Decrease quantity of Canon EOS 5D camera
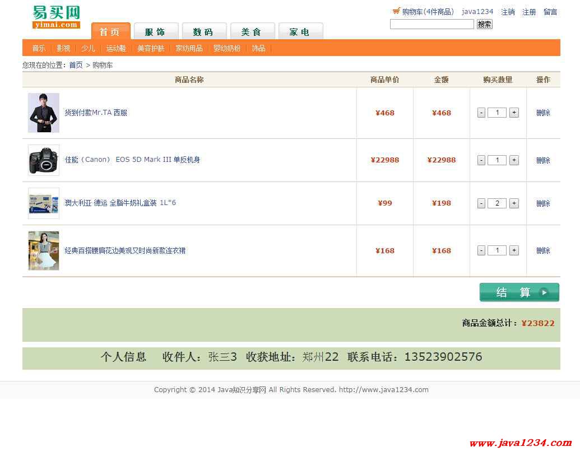The height and width of the screenshot is (456, 580). point(481,160)
